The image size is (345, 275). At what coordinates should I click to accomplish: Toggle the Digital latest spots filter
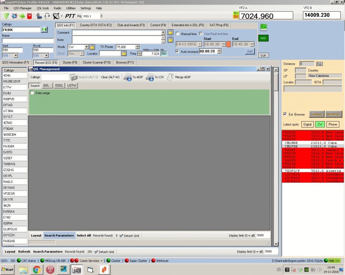coord(307,124)
